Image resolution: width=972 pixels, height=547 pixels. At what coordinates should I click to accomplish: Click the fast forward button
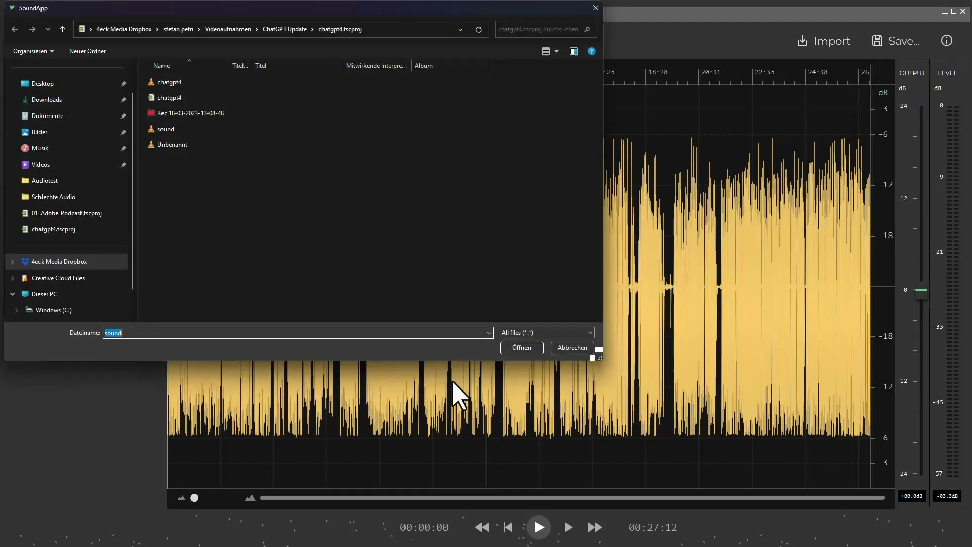pos(595,527)
